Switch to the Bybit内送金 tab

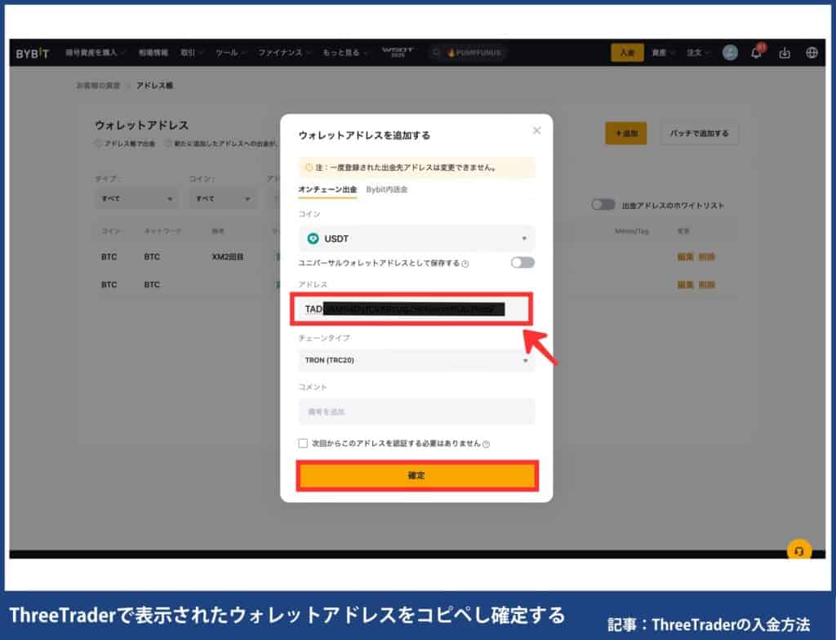[x=386, y=189]
